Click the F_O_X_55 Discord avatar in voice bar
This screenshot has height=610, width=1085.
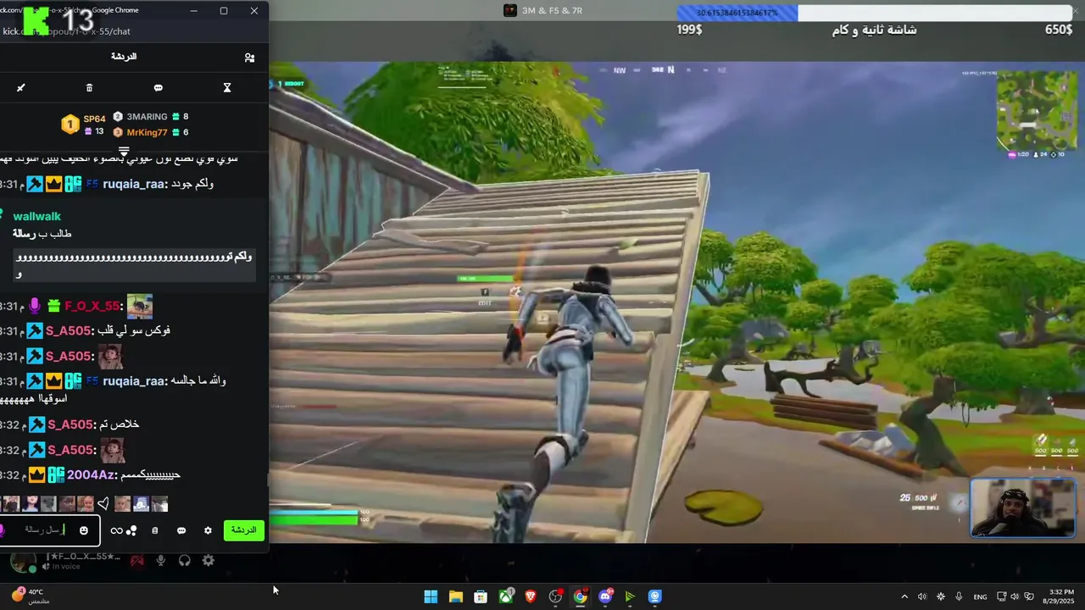tap(23, 561)
